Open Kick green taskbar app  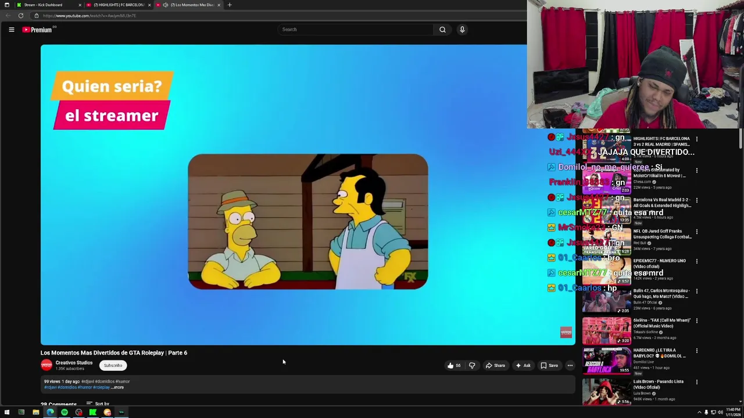pos(93,412)
